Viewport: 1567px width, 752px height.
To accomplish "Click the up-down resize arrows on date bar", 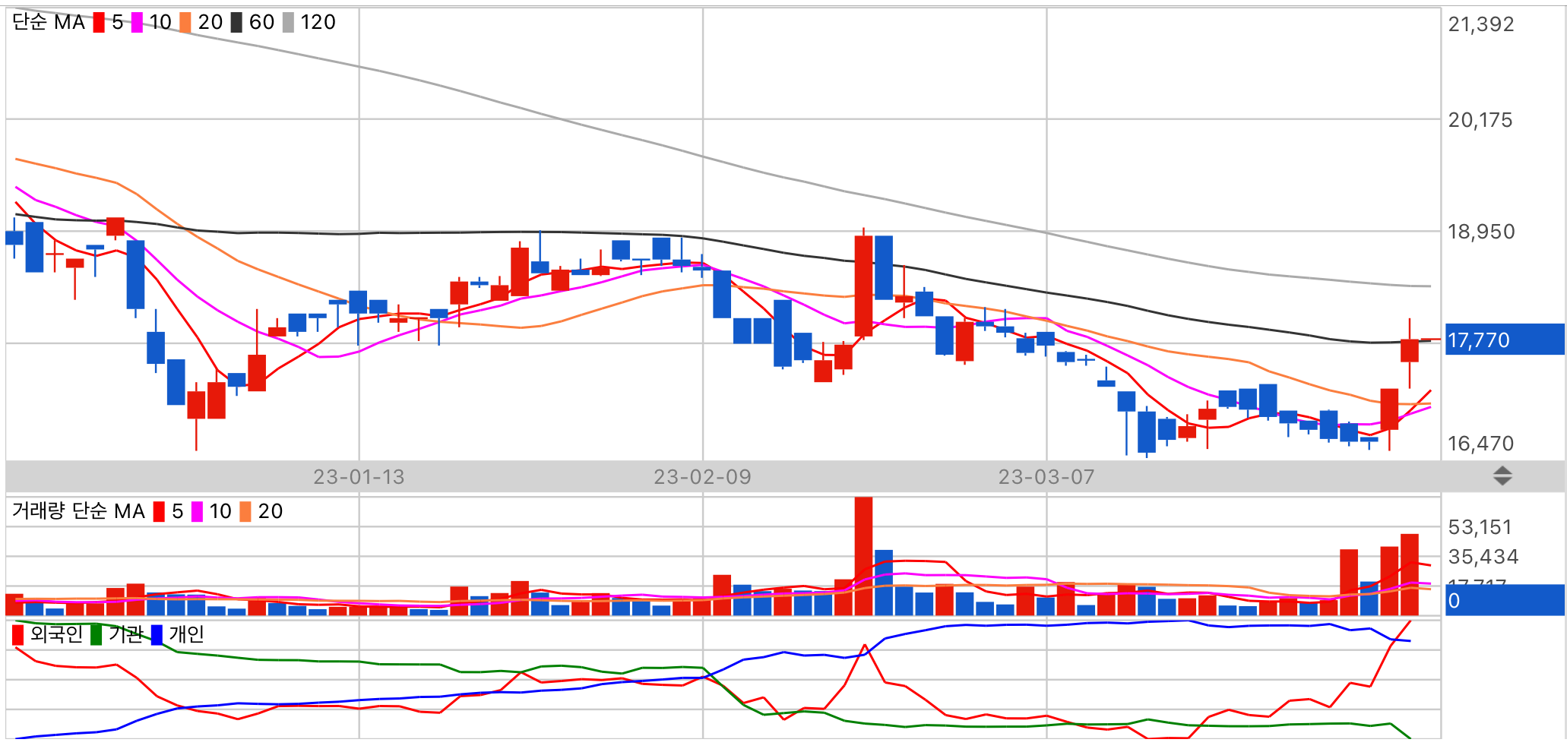I will pyautogui.click(x=1502, y=476).
